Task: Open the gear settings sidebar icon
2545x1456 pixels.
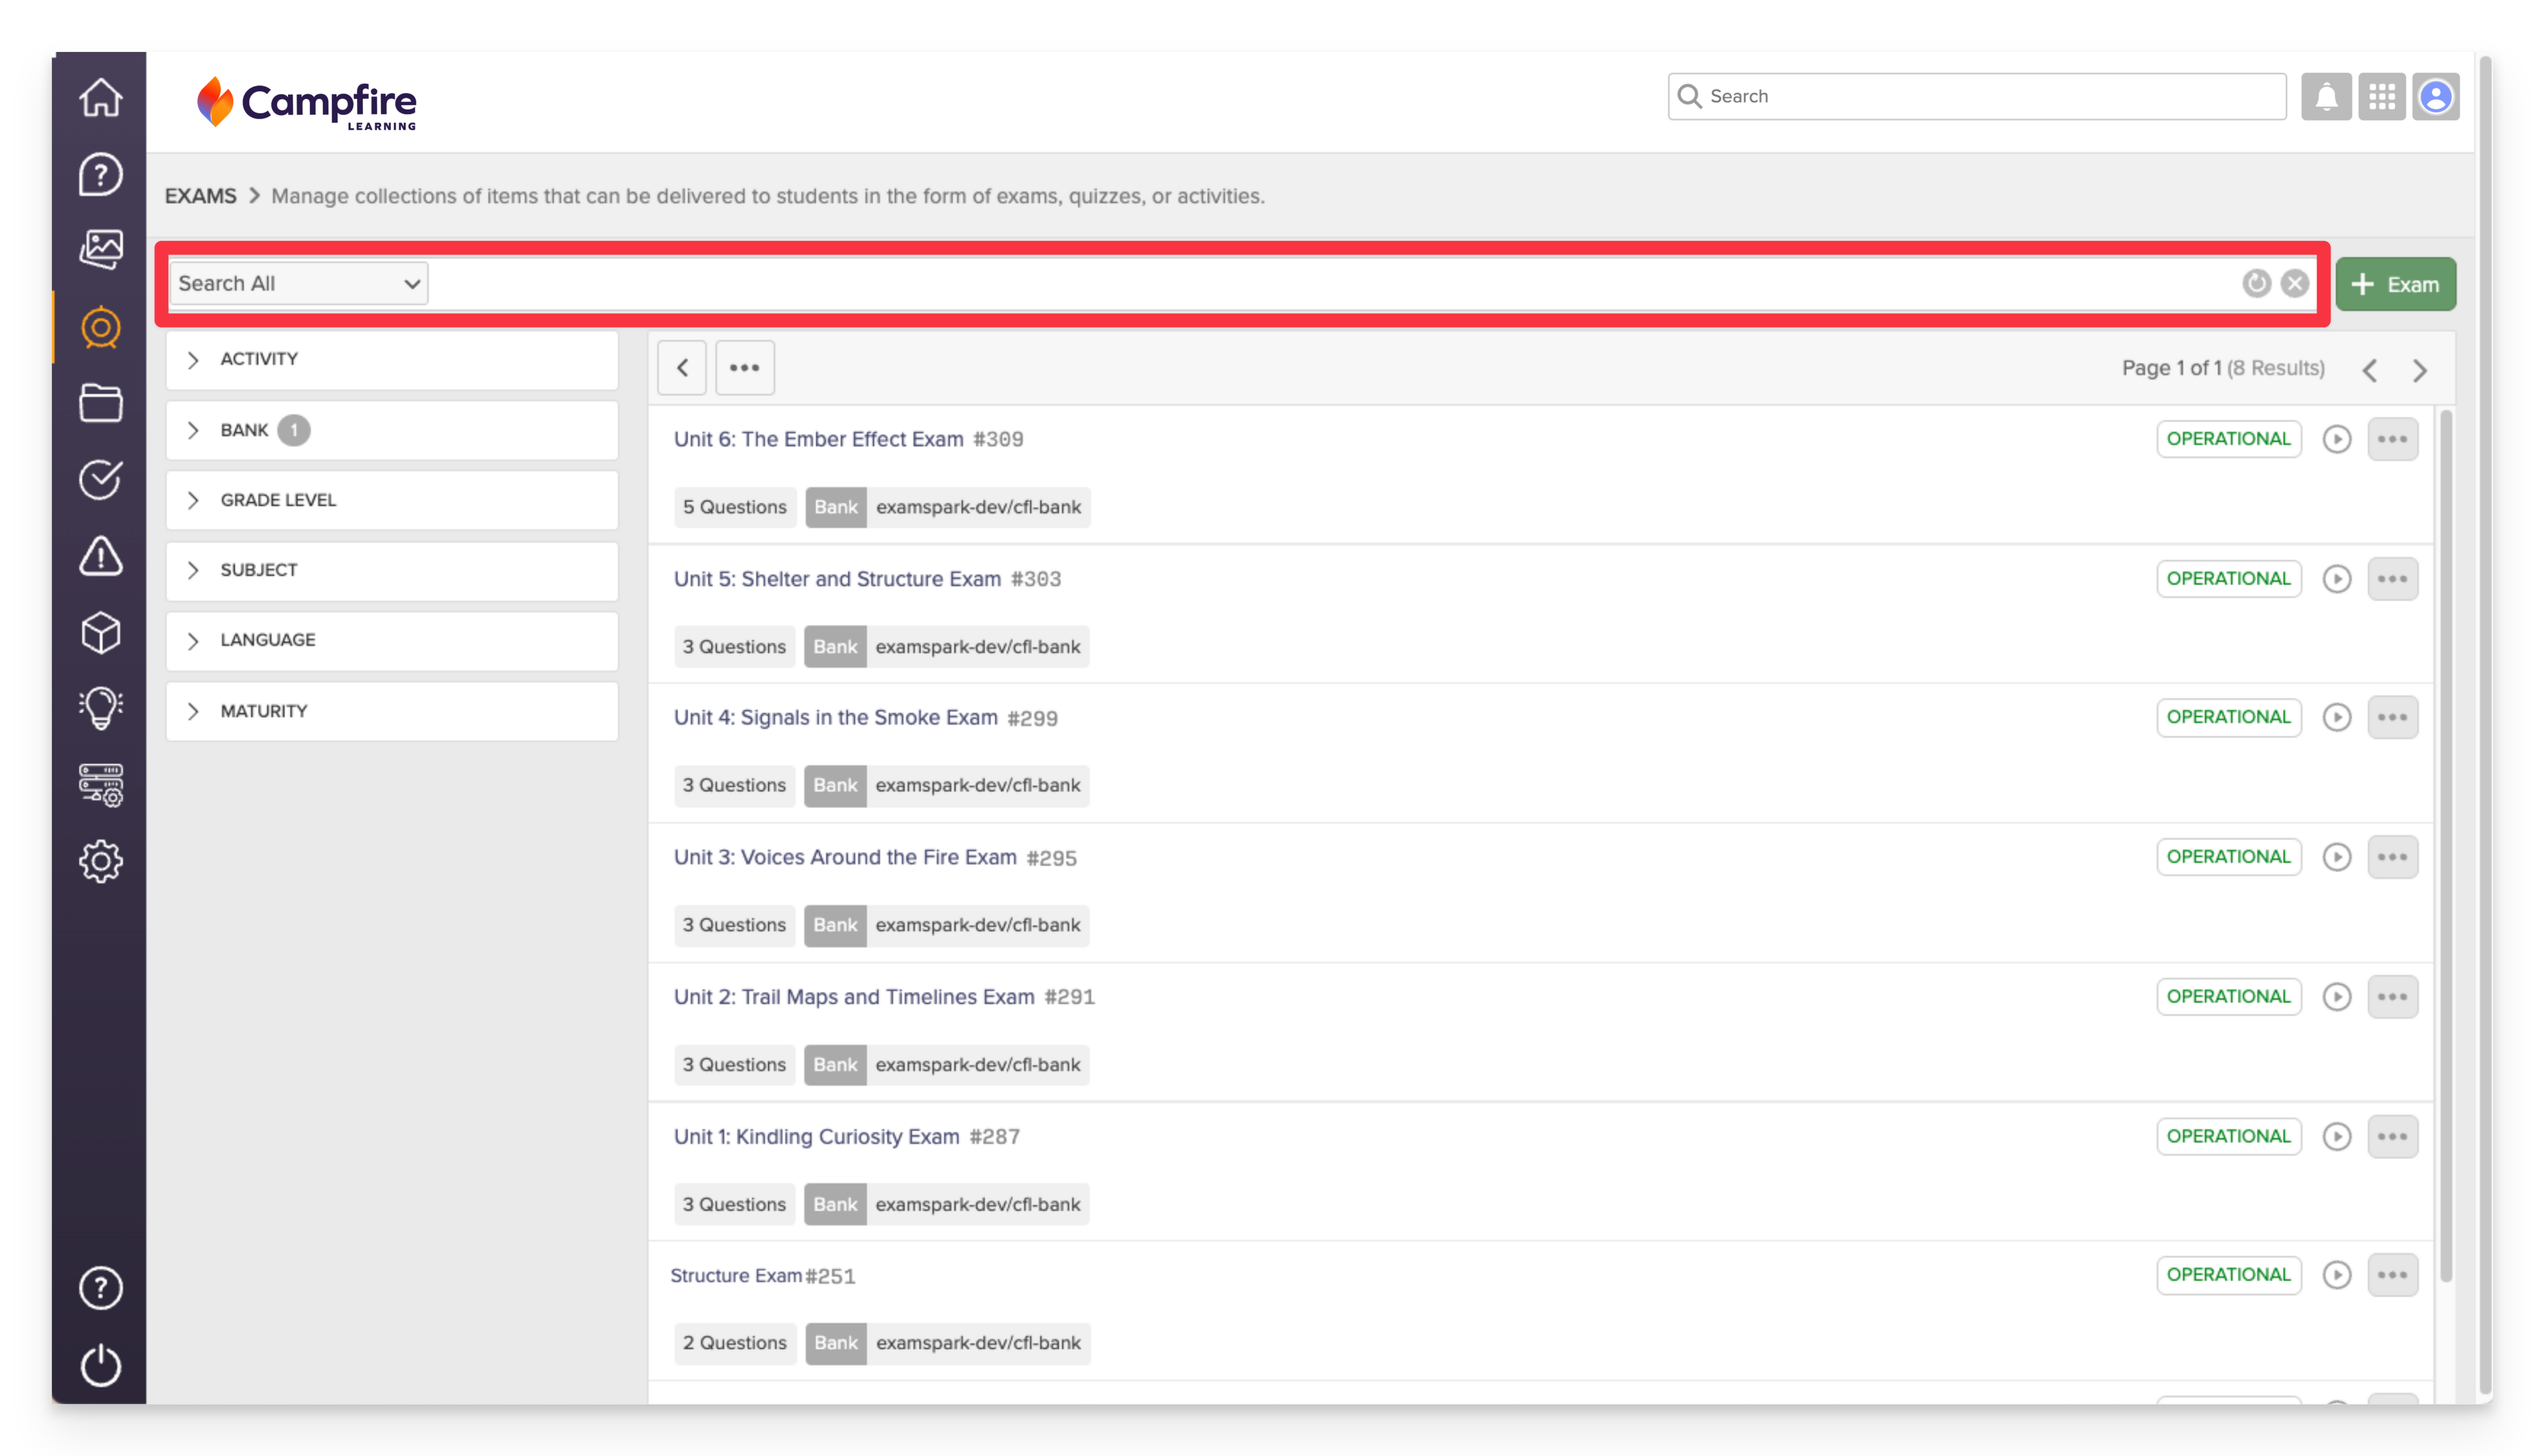Action: [x=100, y=861]
